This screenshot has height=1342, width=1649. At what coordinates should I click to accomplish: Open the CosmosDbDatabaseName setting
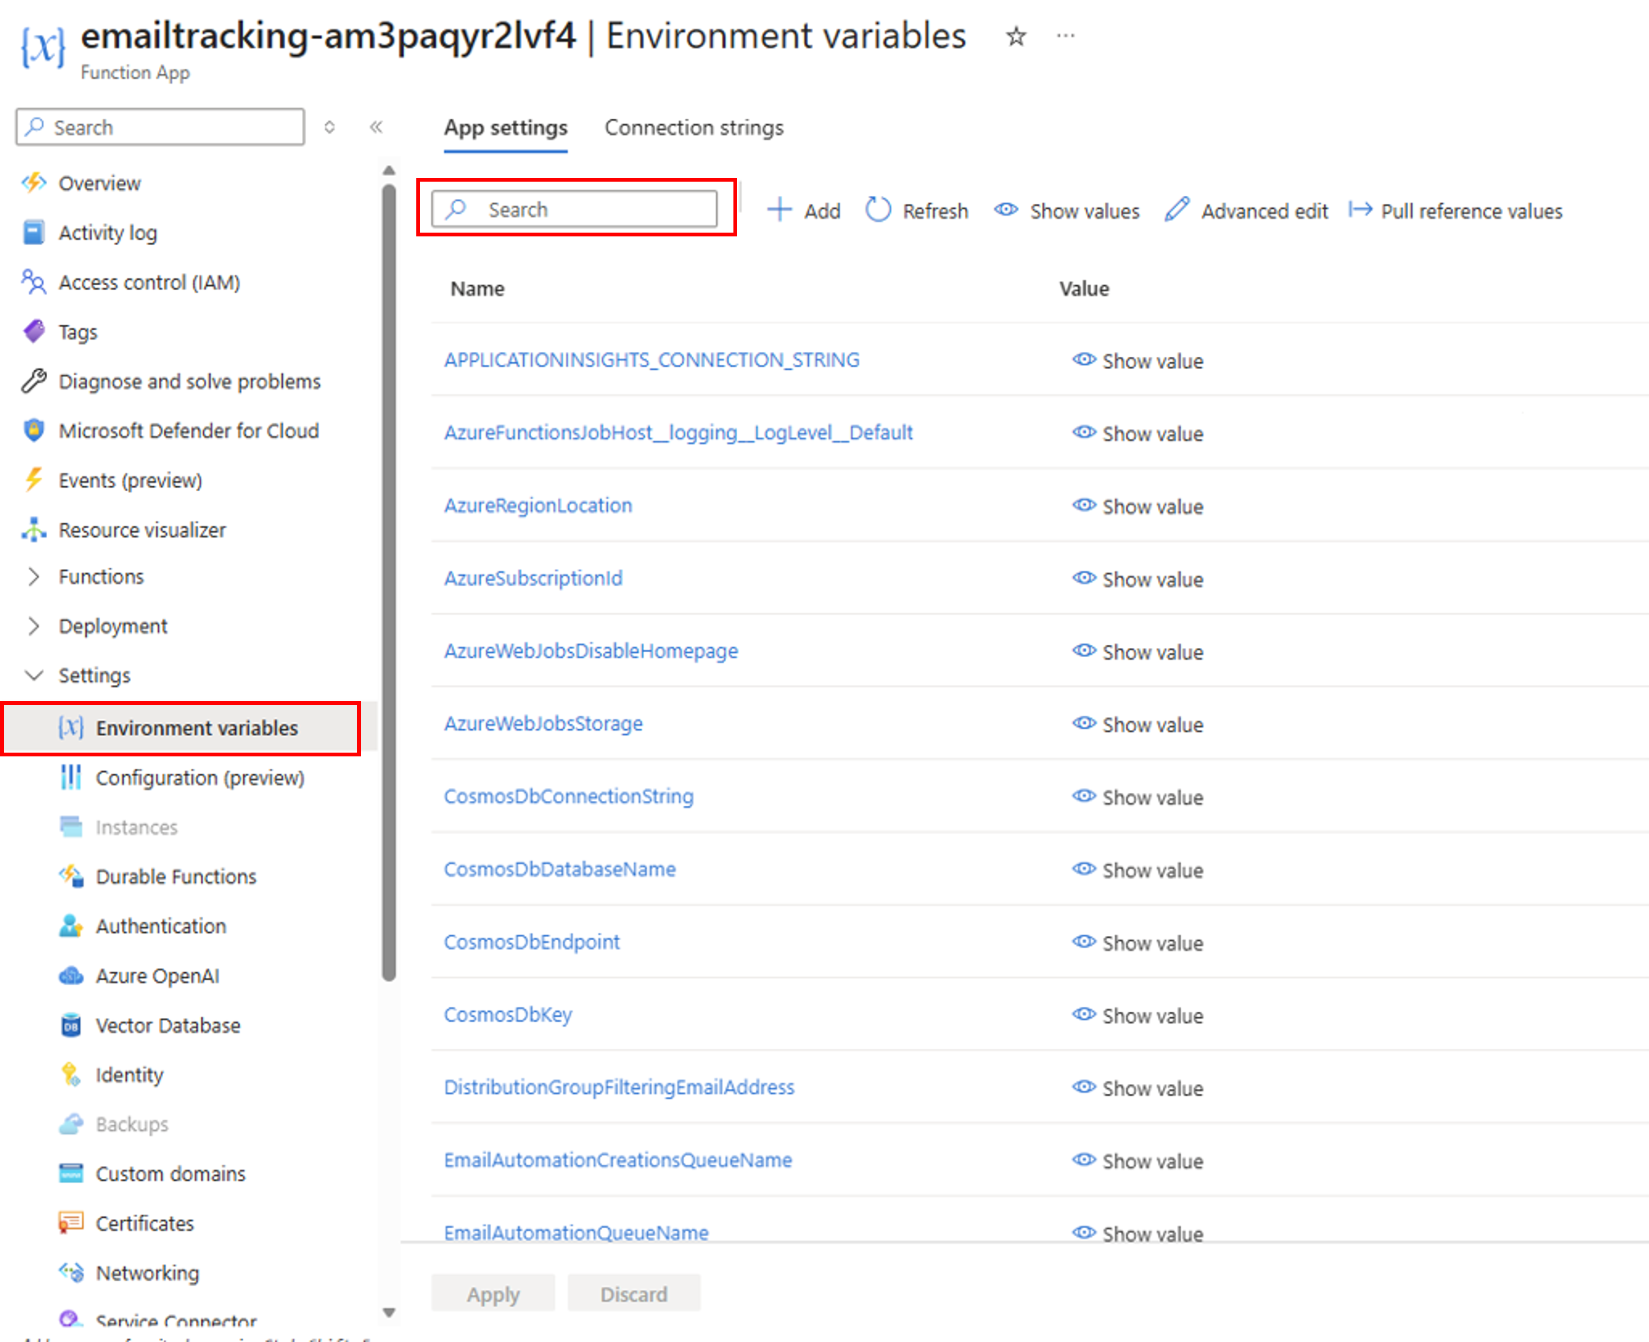[560, 869]
